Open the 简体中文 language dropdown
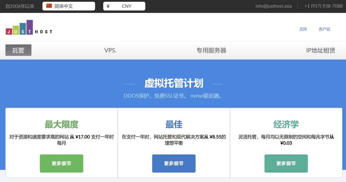Viewport: 346px width, 182px height. point(69,6)
